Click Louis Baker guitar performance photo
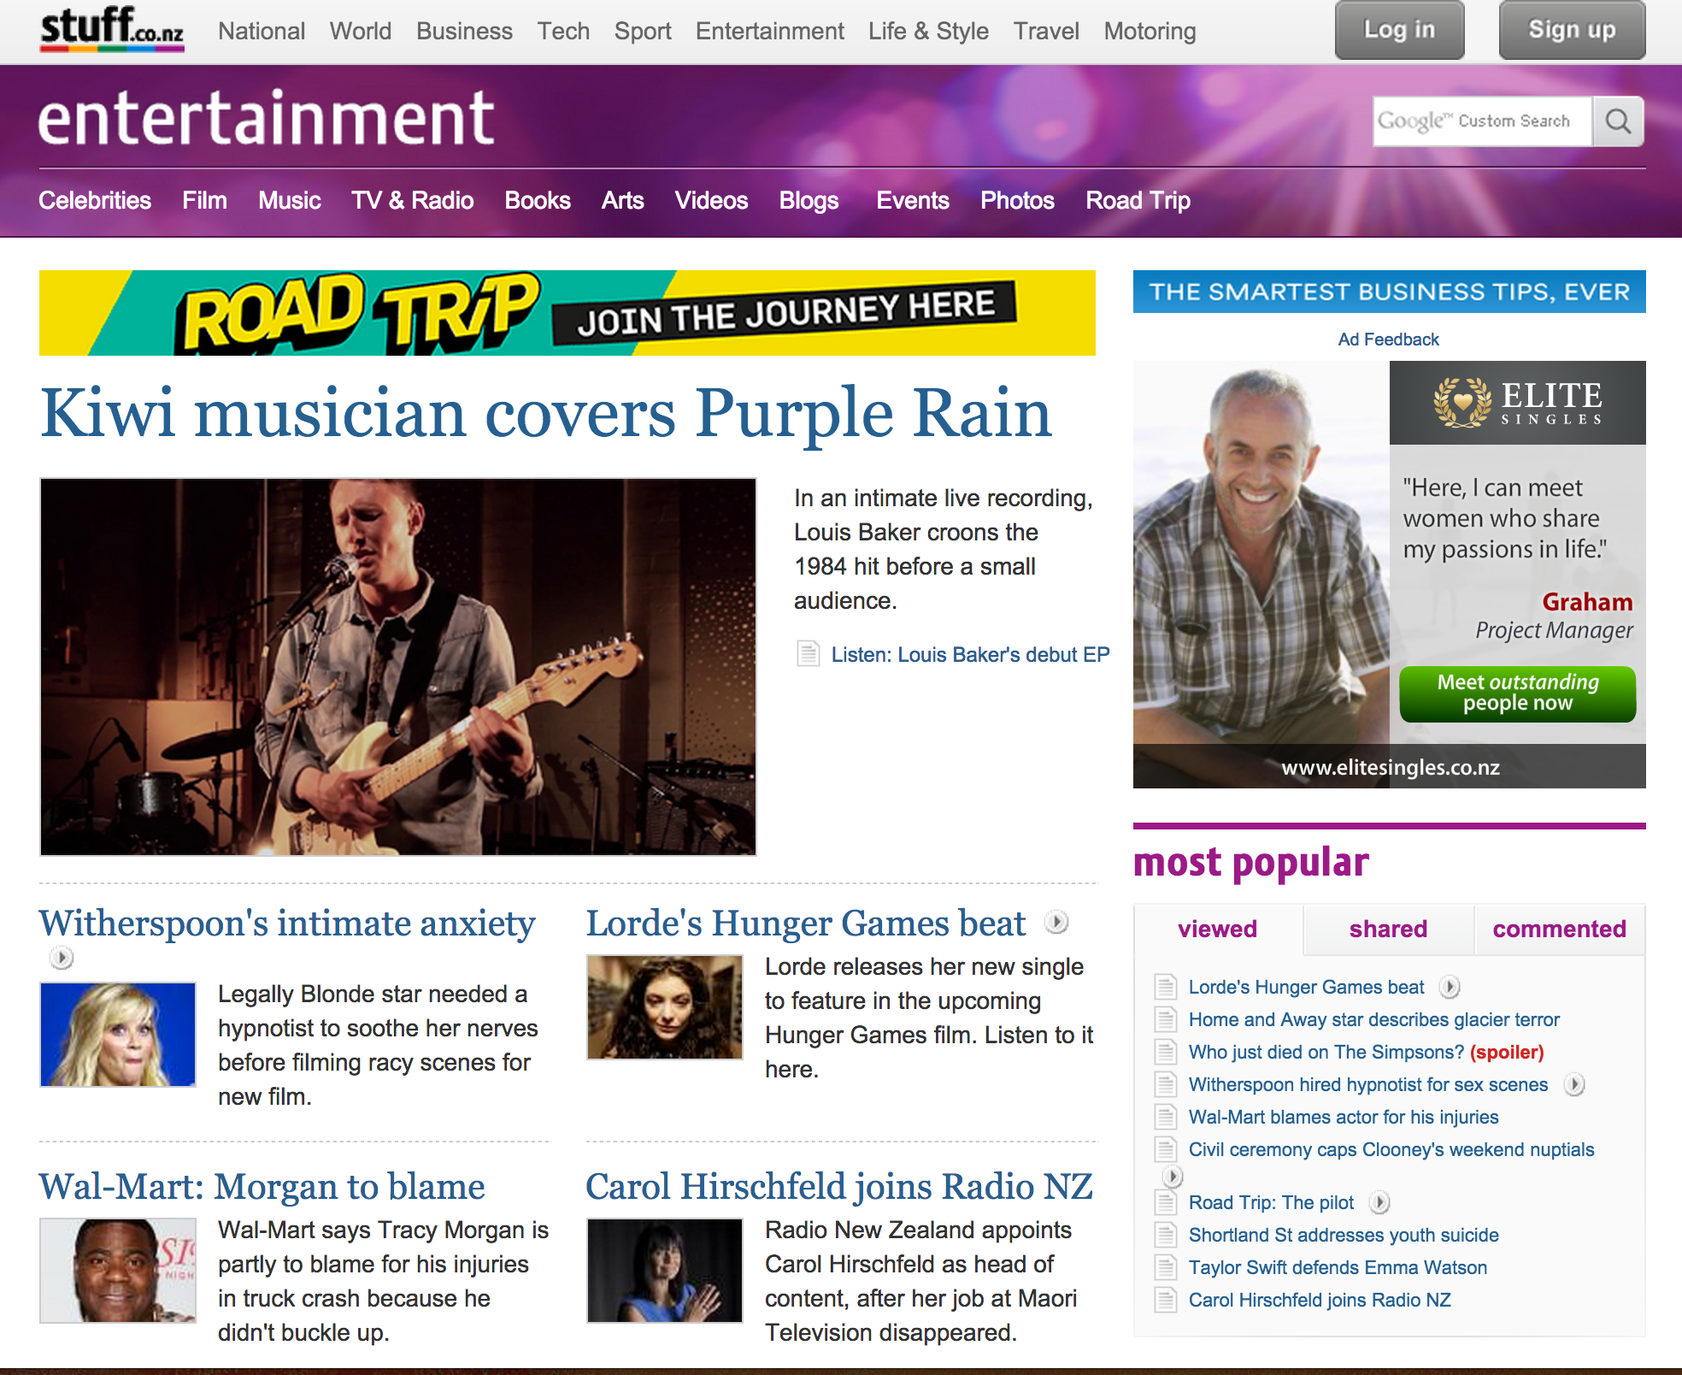This screenshot has width=1682, height=1375. pos(398,667)
